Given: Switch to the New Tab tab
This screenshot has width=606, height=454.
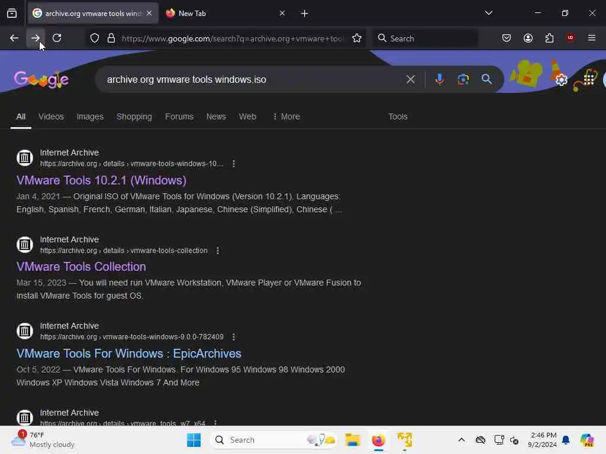Looking at the screenshot, I should 225,14.
